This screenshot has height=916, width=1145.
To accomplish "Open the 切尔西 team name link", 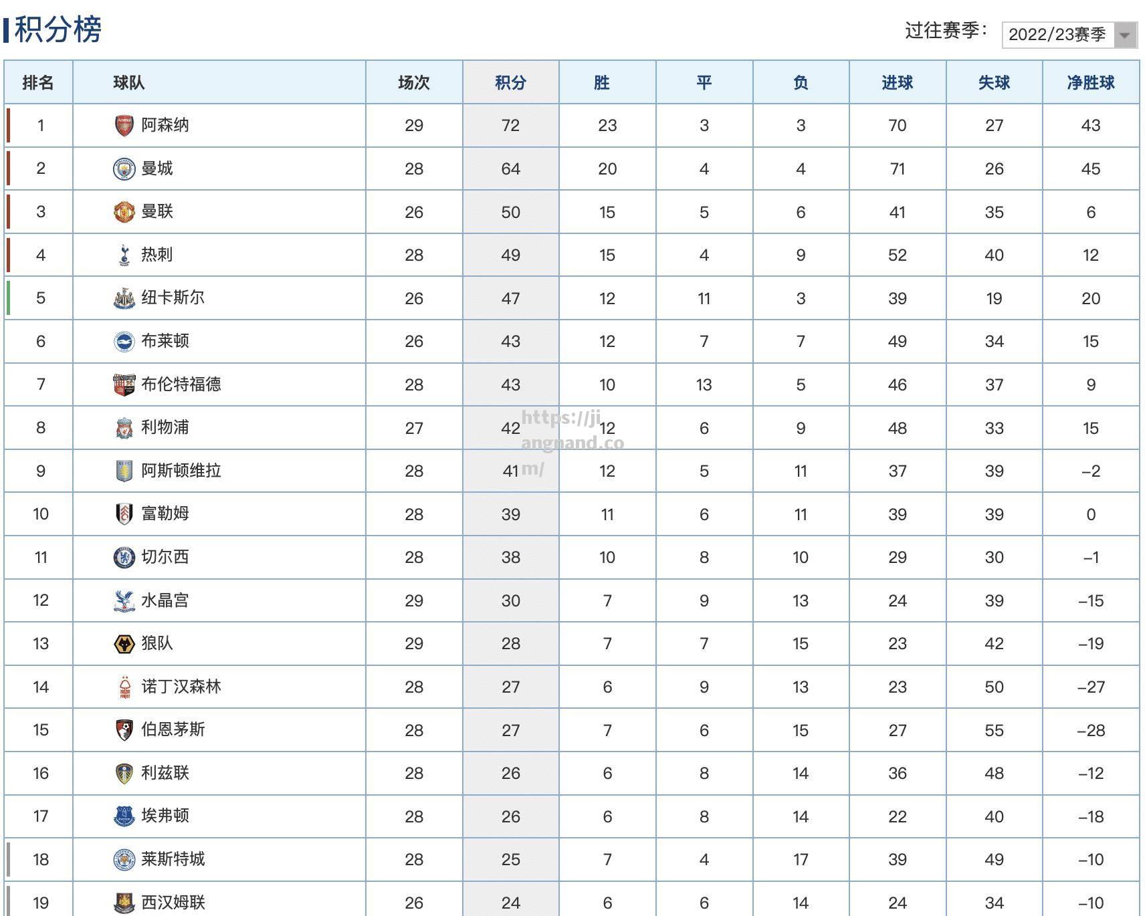I will click(165, 556).
